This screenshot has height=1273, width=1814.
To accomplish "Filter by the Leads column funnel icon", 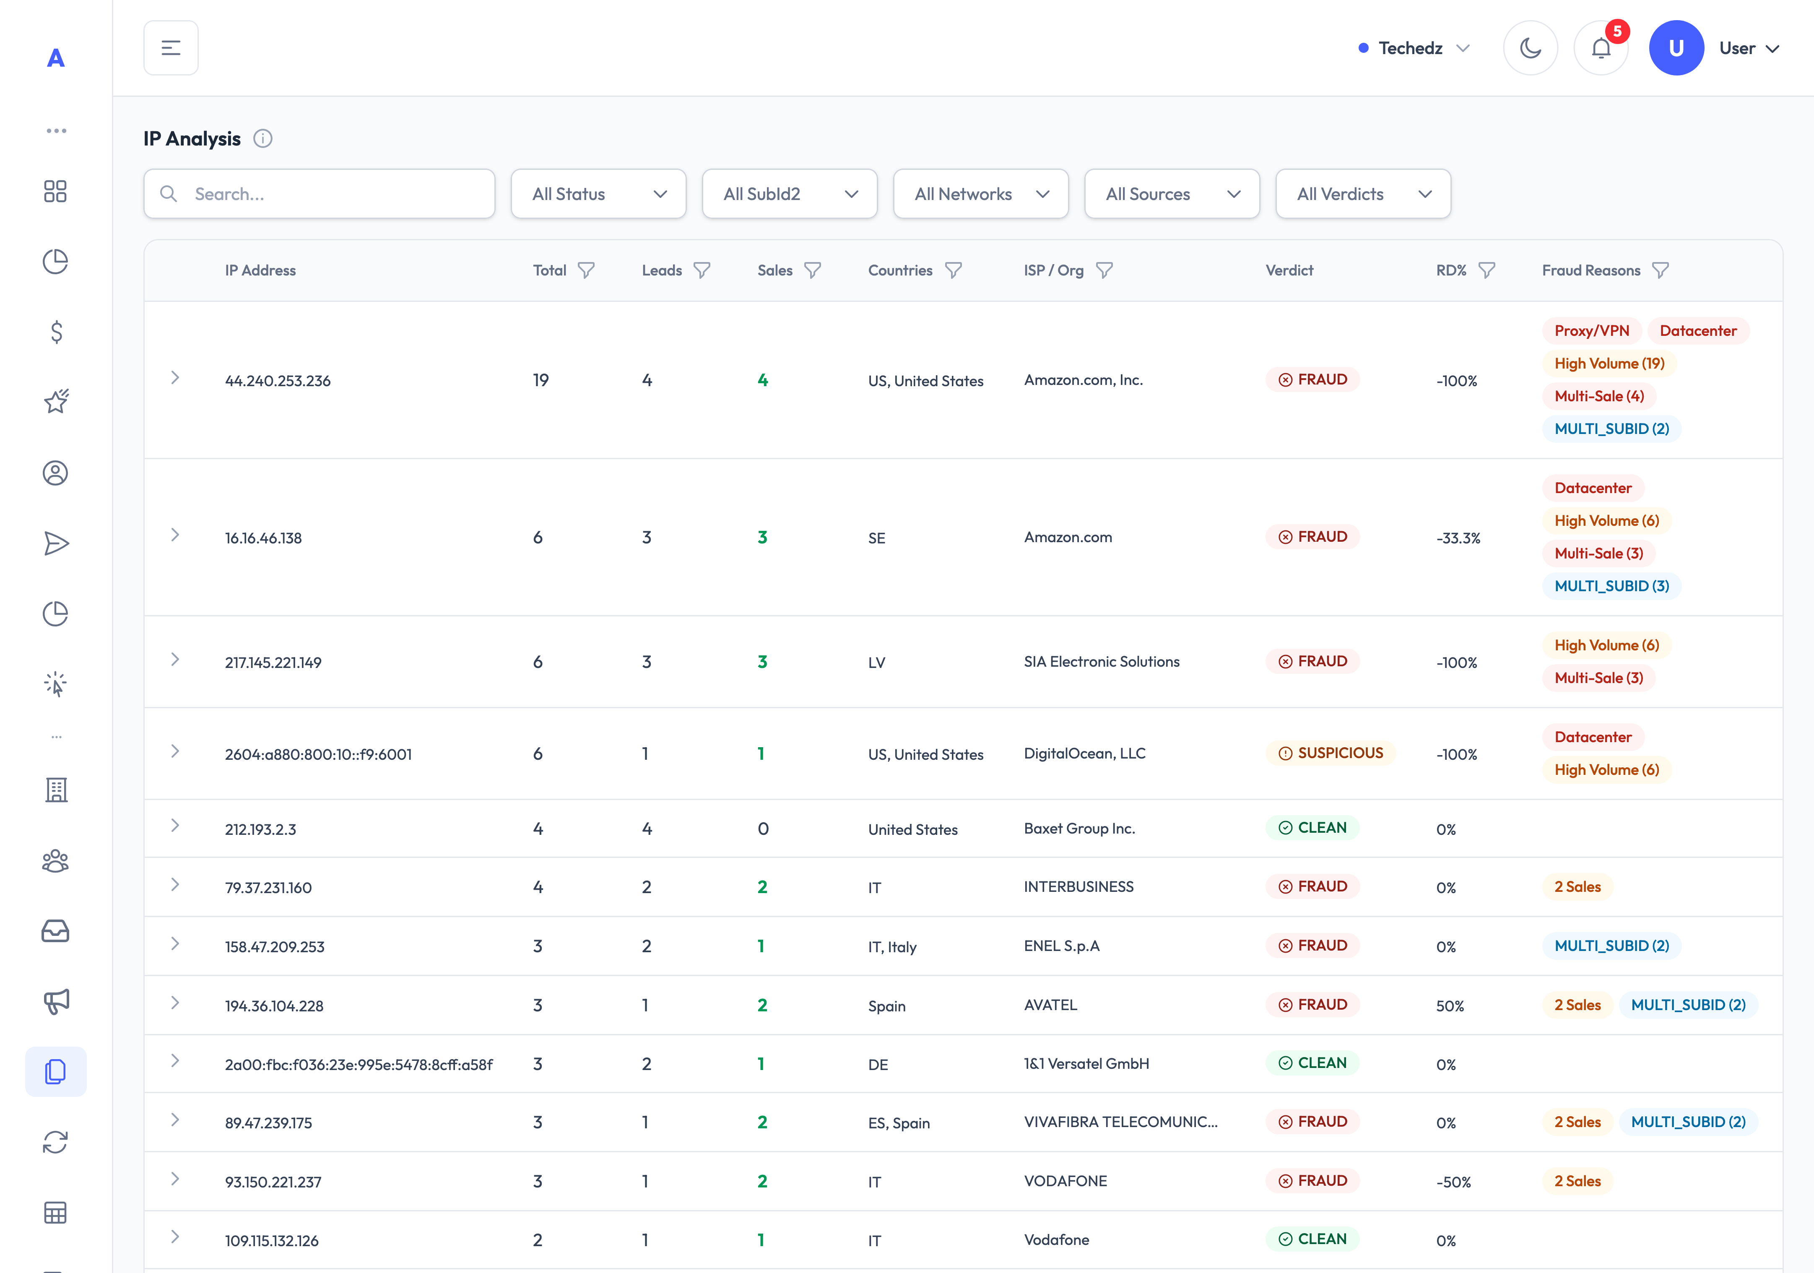I will click(x=702, y=270).
